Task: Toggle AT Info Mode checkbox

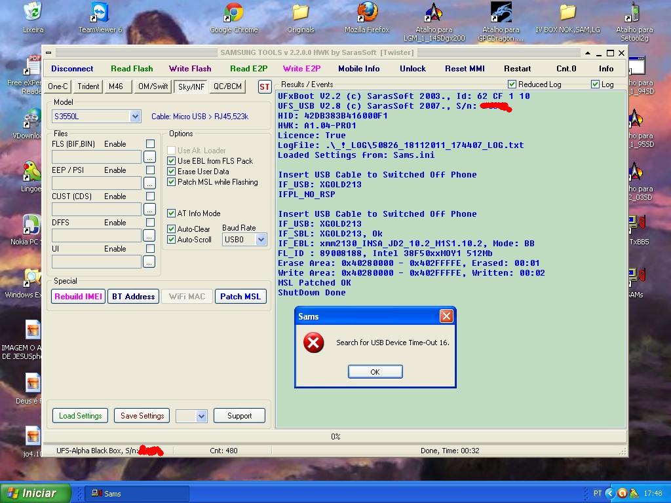Action: coord(171,213)
